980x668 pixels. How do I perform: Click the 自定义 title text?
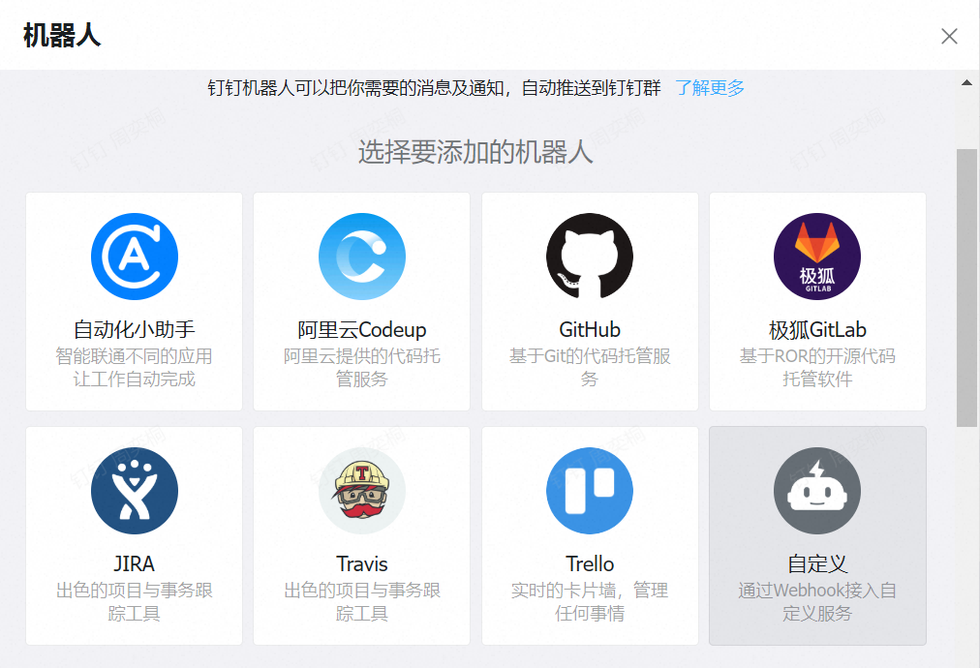tap(817, 563)
